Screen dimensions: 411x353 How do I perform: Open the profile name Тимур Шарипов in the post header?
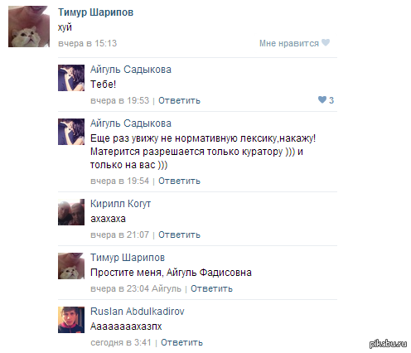click(95, 12)
